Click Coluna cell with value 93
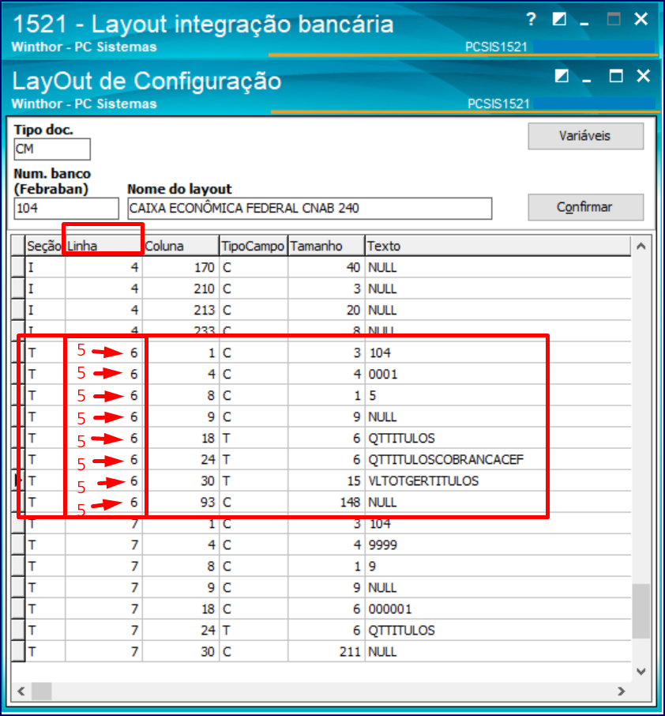The height and width of the screenshot is (716, 665). [x=181, y=503]
